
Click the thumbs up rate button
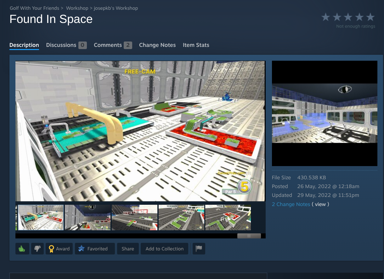(x=22, y=248)
